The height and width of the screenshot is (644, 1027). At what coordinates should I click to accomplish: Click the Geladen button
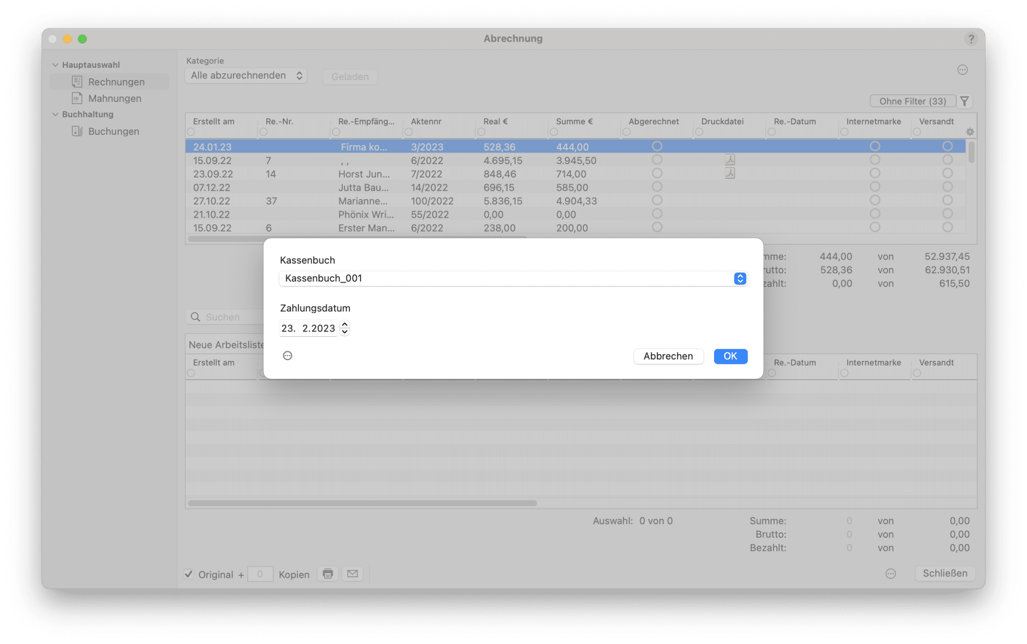click(x=350, y=77)
